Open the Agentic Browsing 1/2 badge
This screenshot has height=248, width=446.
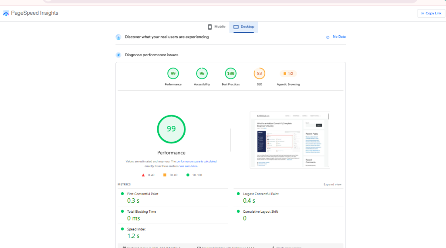coord(288,74)
